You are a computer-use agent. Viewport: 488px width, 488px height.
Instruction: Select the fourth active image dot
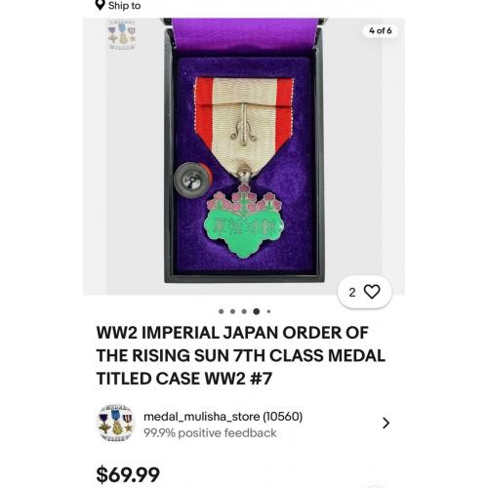(x=257, y=311)
